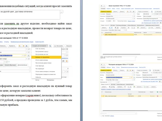Choose Счет на оплату in the open menu

46,49
